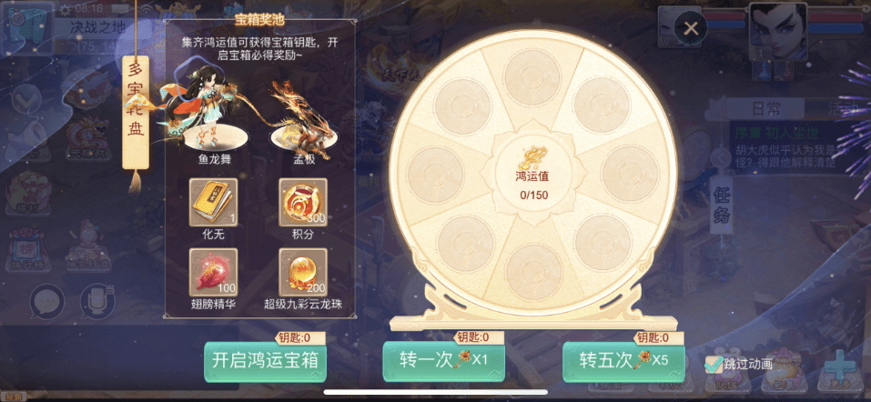Select the 化无 book reward icon
The height and width of the screenshot is (402, 871).
click(x=213, y=202)
